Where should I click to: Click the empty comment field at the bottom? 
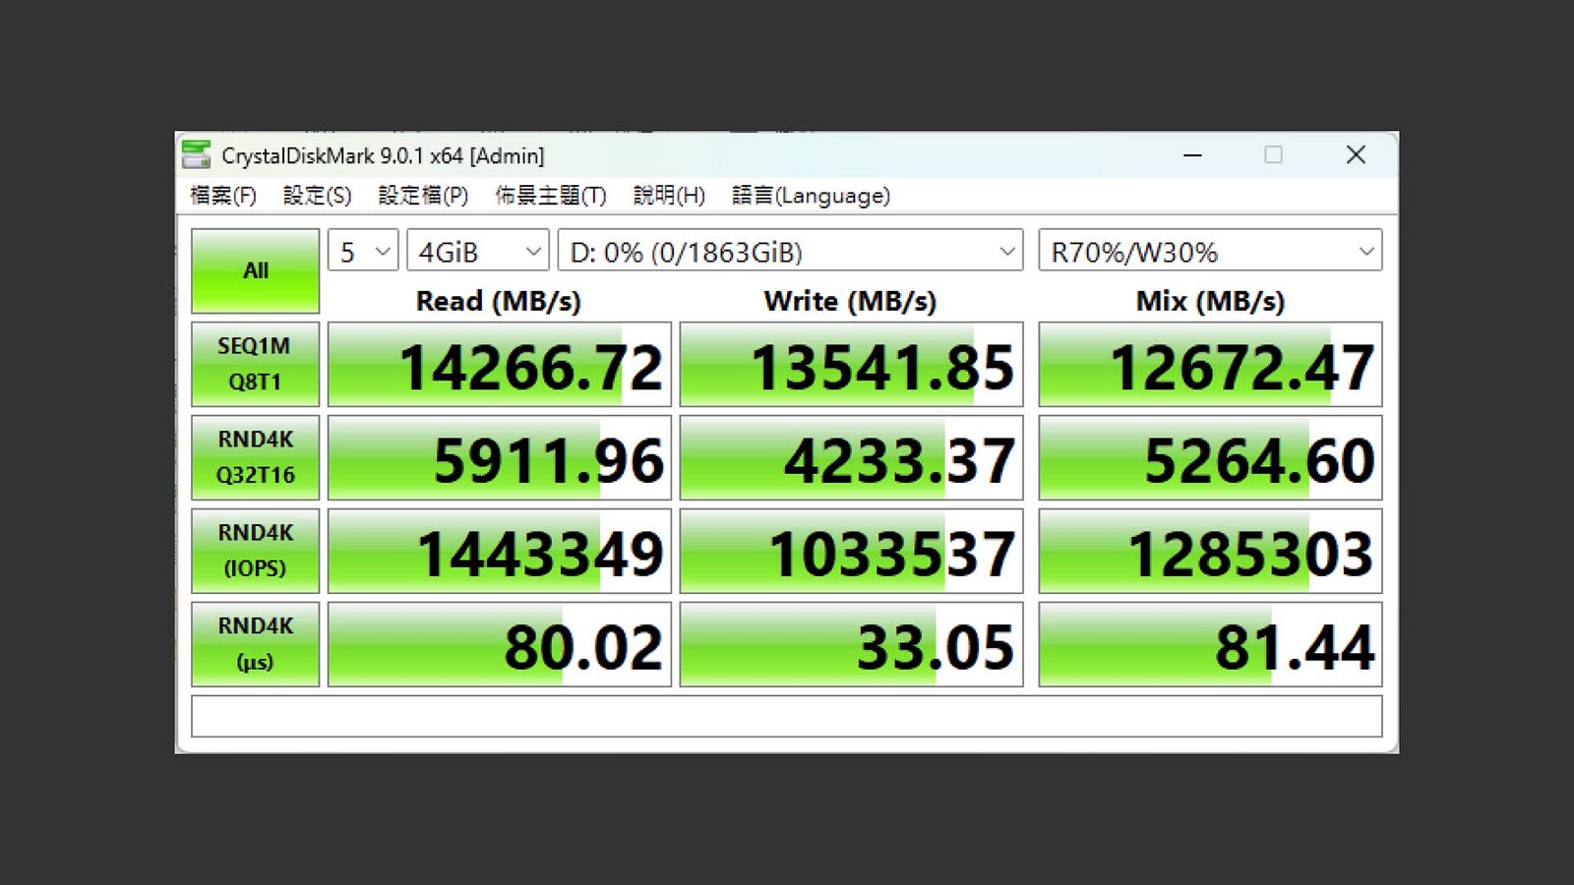point(787,716)
